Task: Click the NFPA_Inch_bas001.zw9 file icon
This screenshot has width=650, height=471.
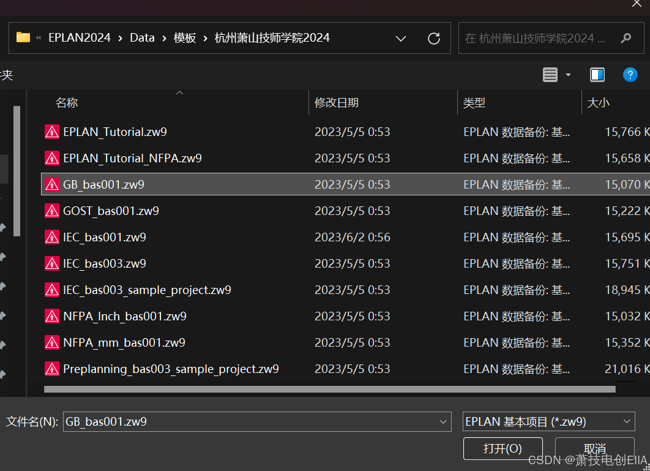Action: click(x=52, y=316)
